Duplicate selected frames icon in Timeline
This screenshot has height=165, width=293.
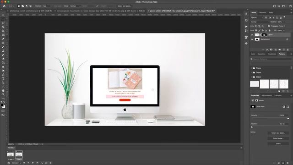[x=46, y=163]
